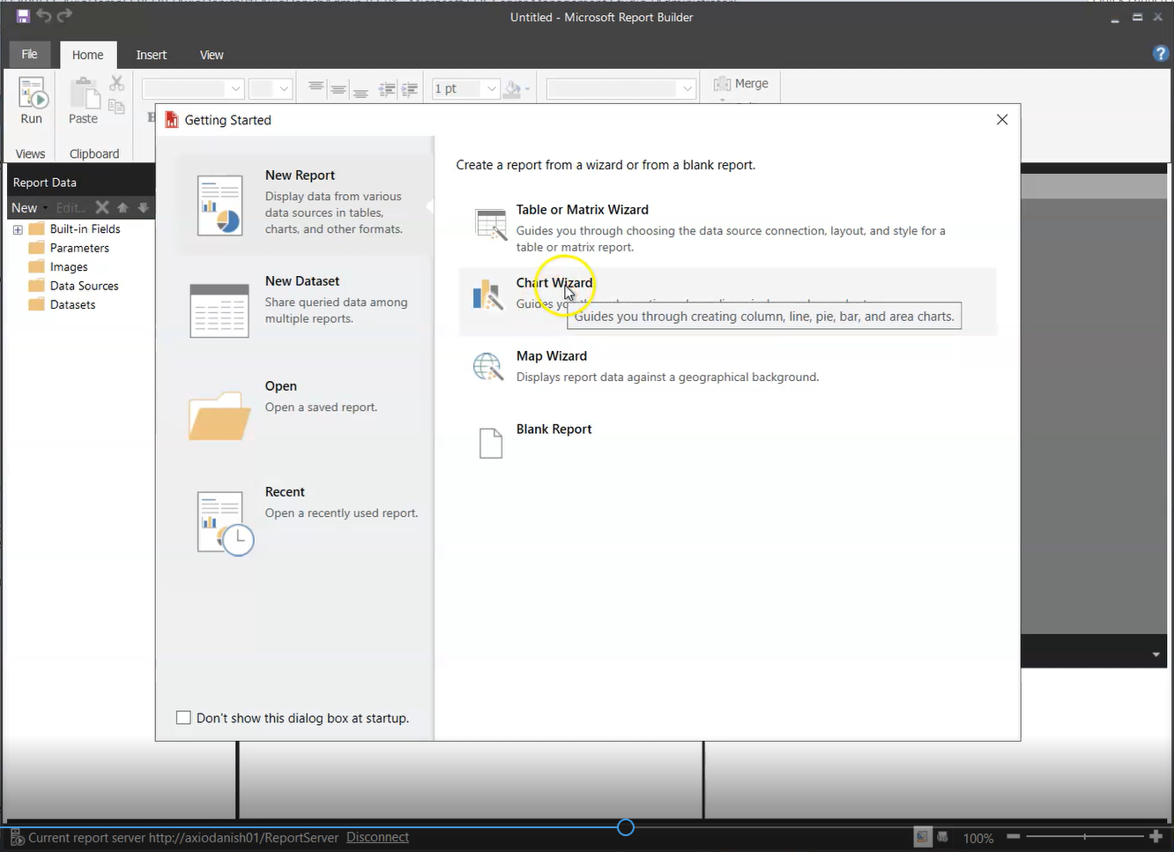The image size is (1174, 852).
Task: Switch to the View ribbon tab
Action: click(212, 55)
